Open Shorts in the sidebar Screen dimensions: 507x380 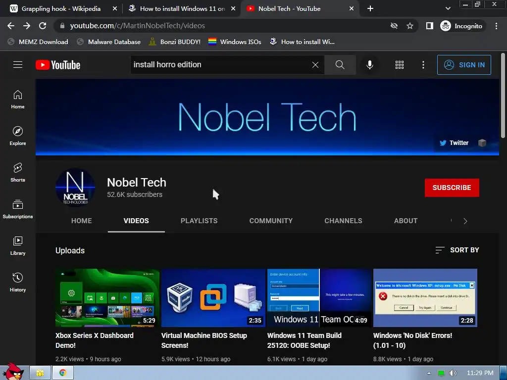coord(18,173)
